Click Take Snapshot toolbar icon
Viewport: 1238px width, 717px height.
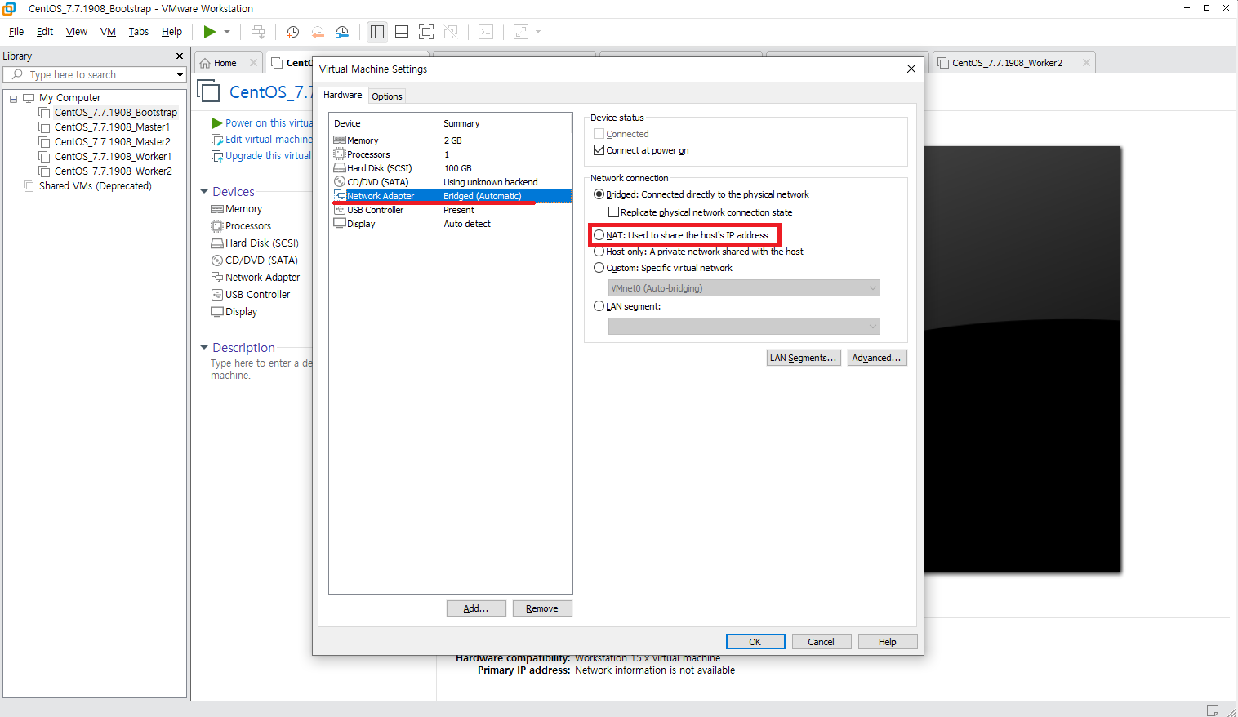click(x=292, y=32)
